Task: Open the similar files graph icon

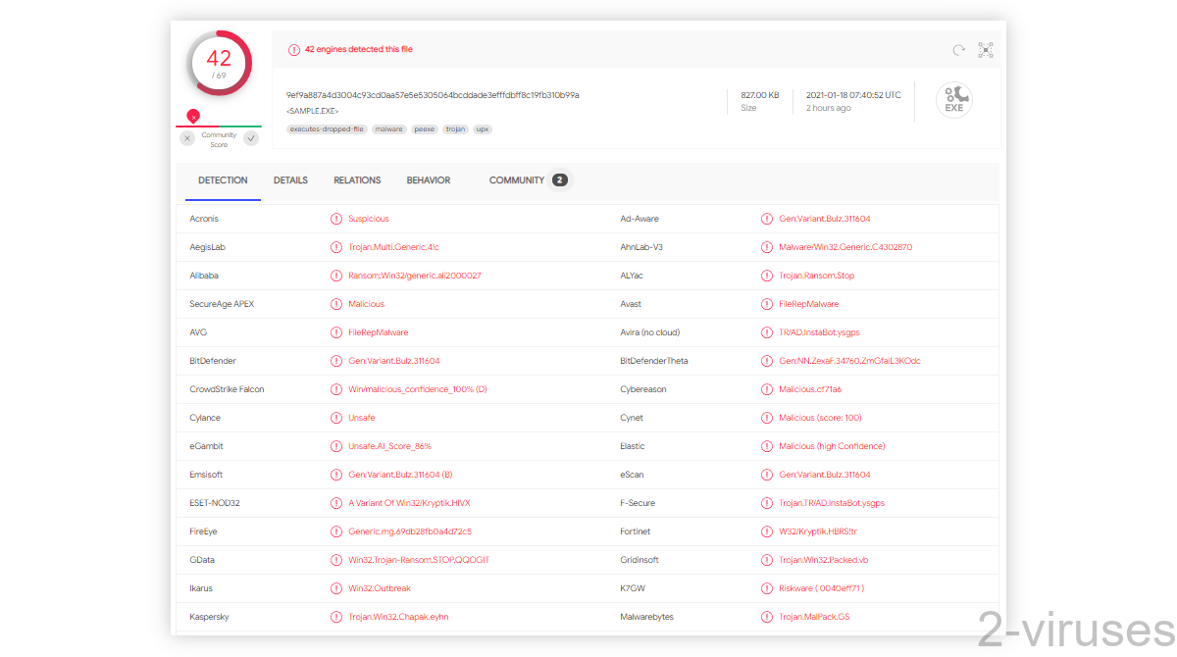Action: [x=986, y=50]
